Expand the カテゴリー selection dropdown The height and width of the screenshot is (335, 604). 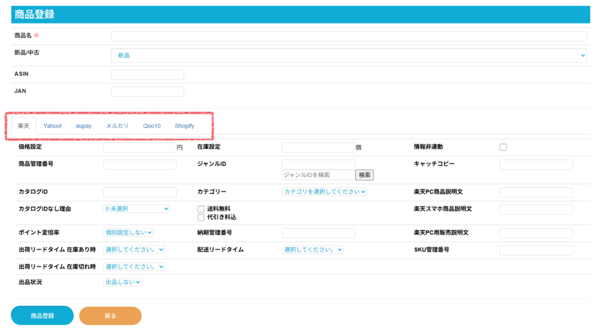coord(324,192)
